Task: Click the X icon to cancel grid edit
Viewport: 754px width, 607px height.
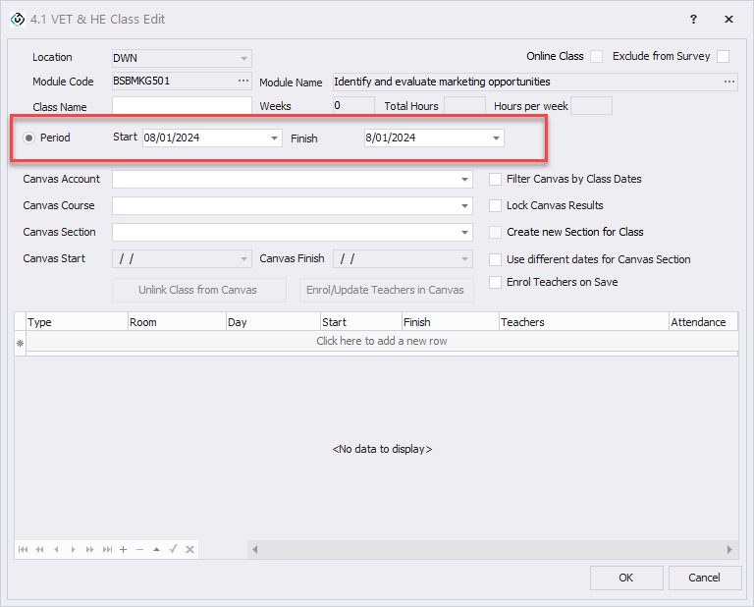Action: click(189, 550)
